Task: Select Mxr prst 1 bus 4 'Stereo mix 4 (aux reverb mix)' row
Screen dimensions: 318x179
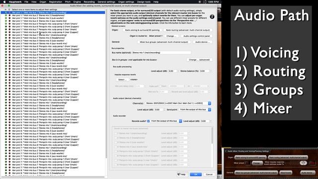Action: pyautogui.click(x=53, y=21)
